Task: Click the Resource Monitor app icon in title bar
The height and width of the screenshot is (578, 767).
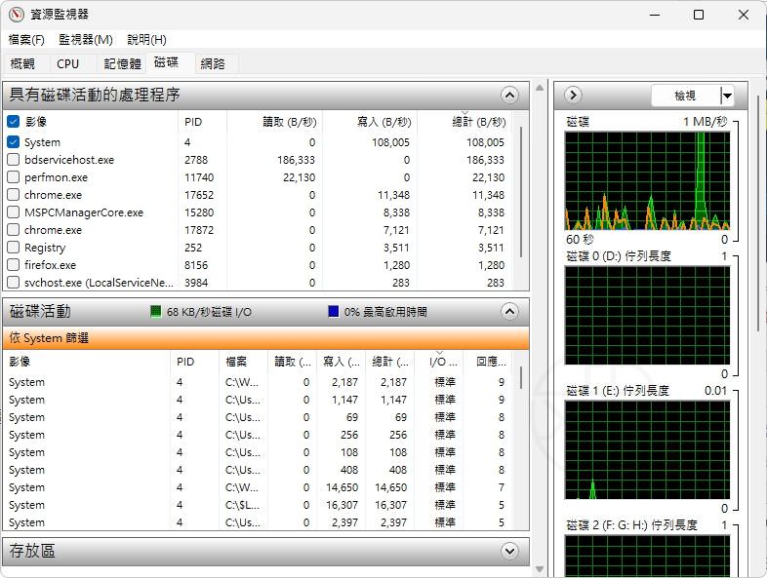Action: point(17,15)
